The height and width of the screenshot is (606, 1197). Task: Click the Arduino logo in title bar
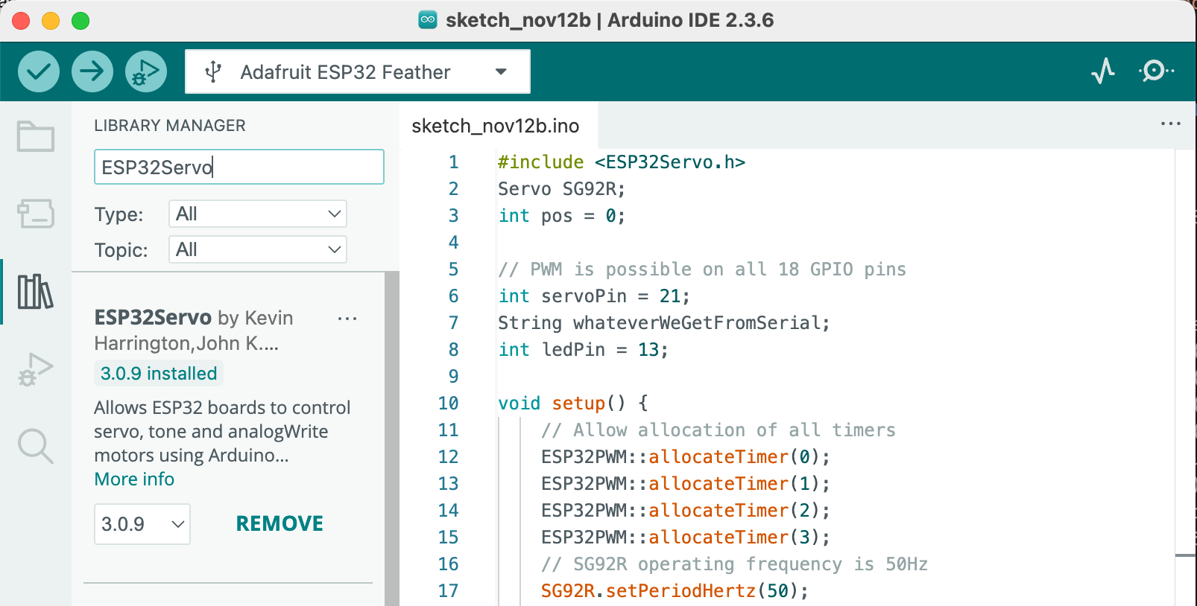428,20
